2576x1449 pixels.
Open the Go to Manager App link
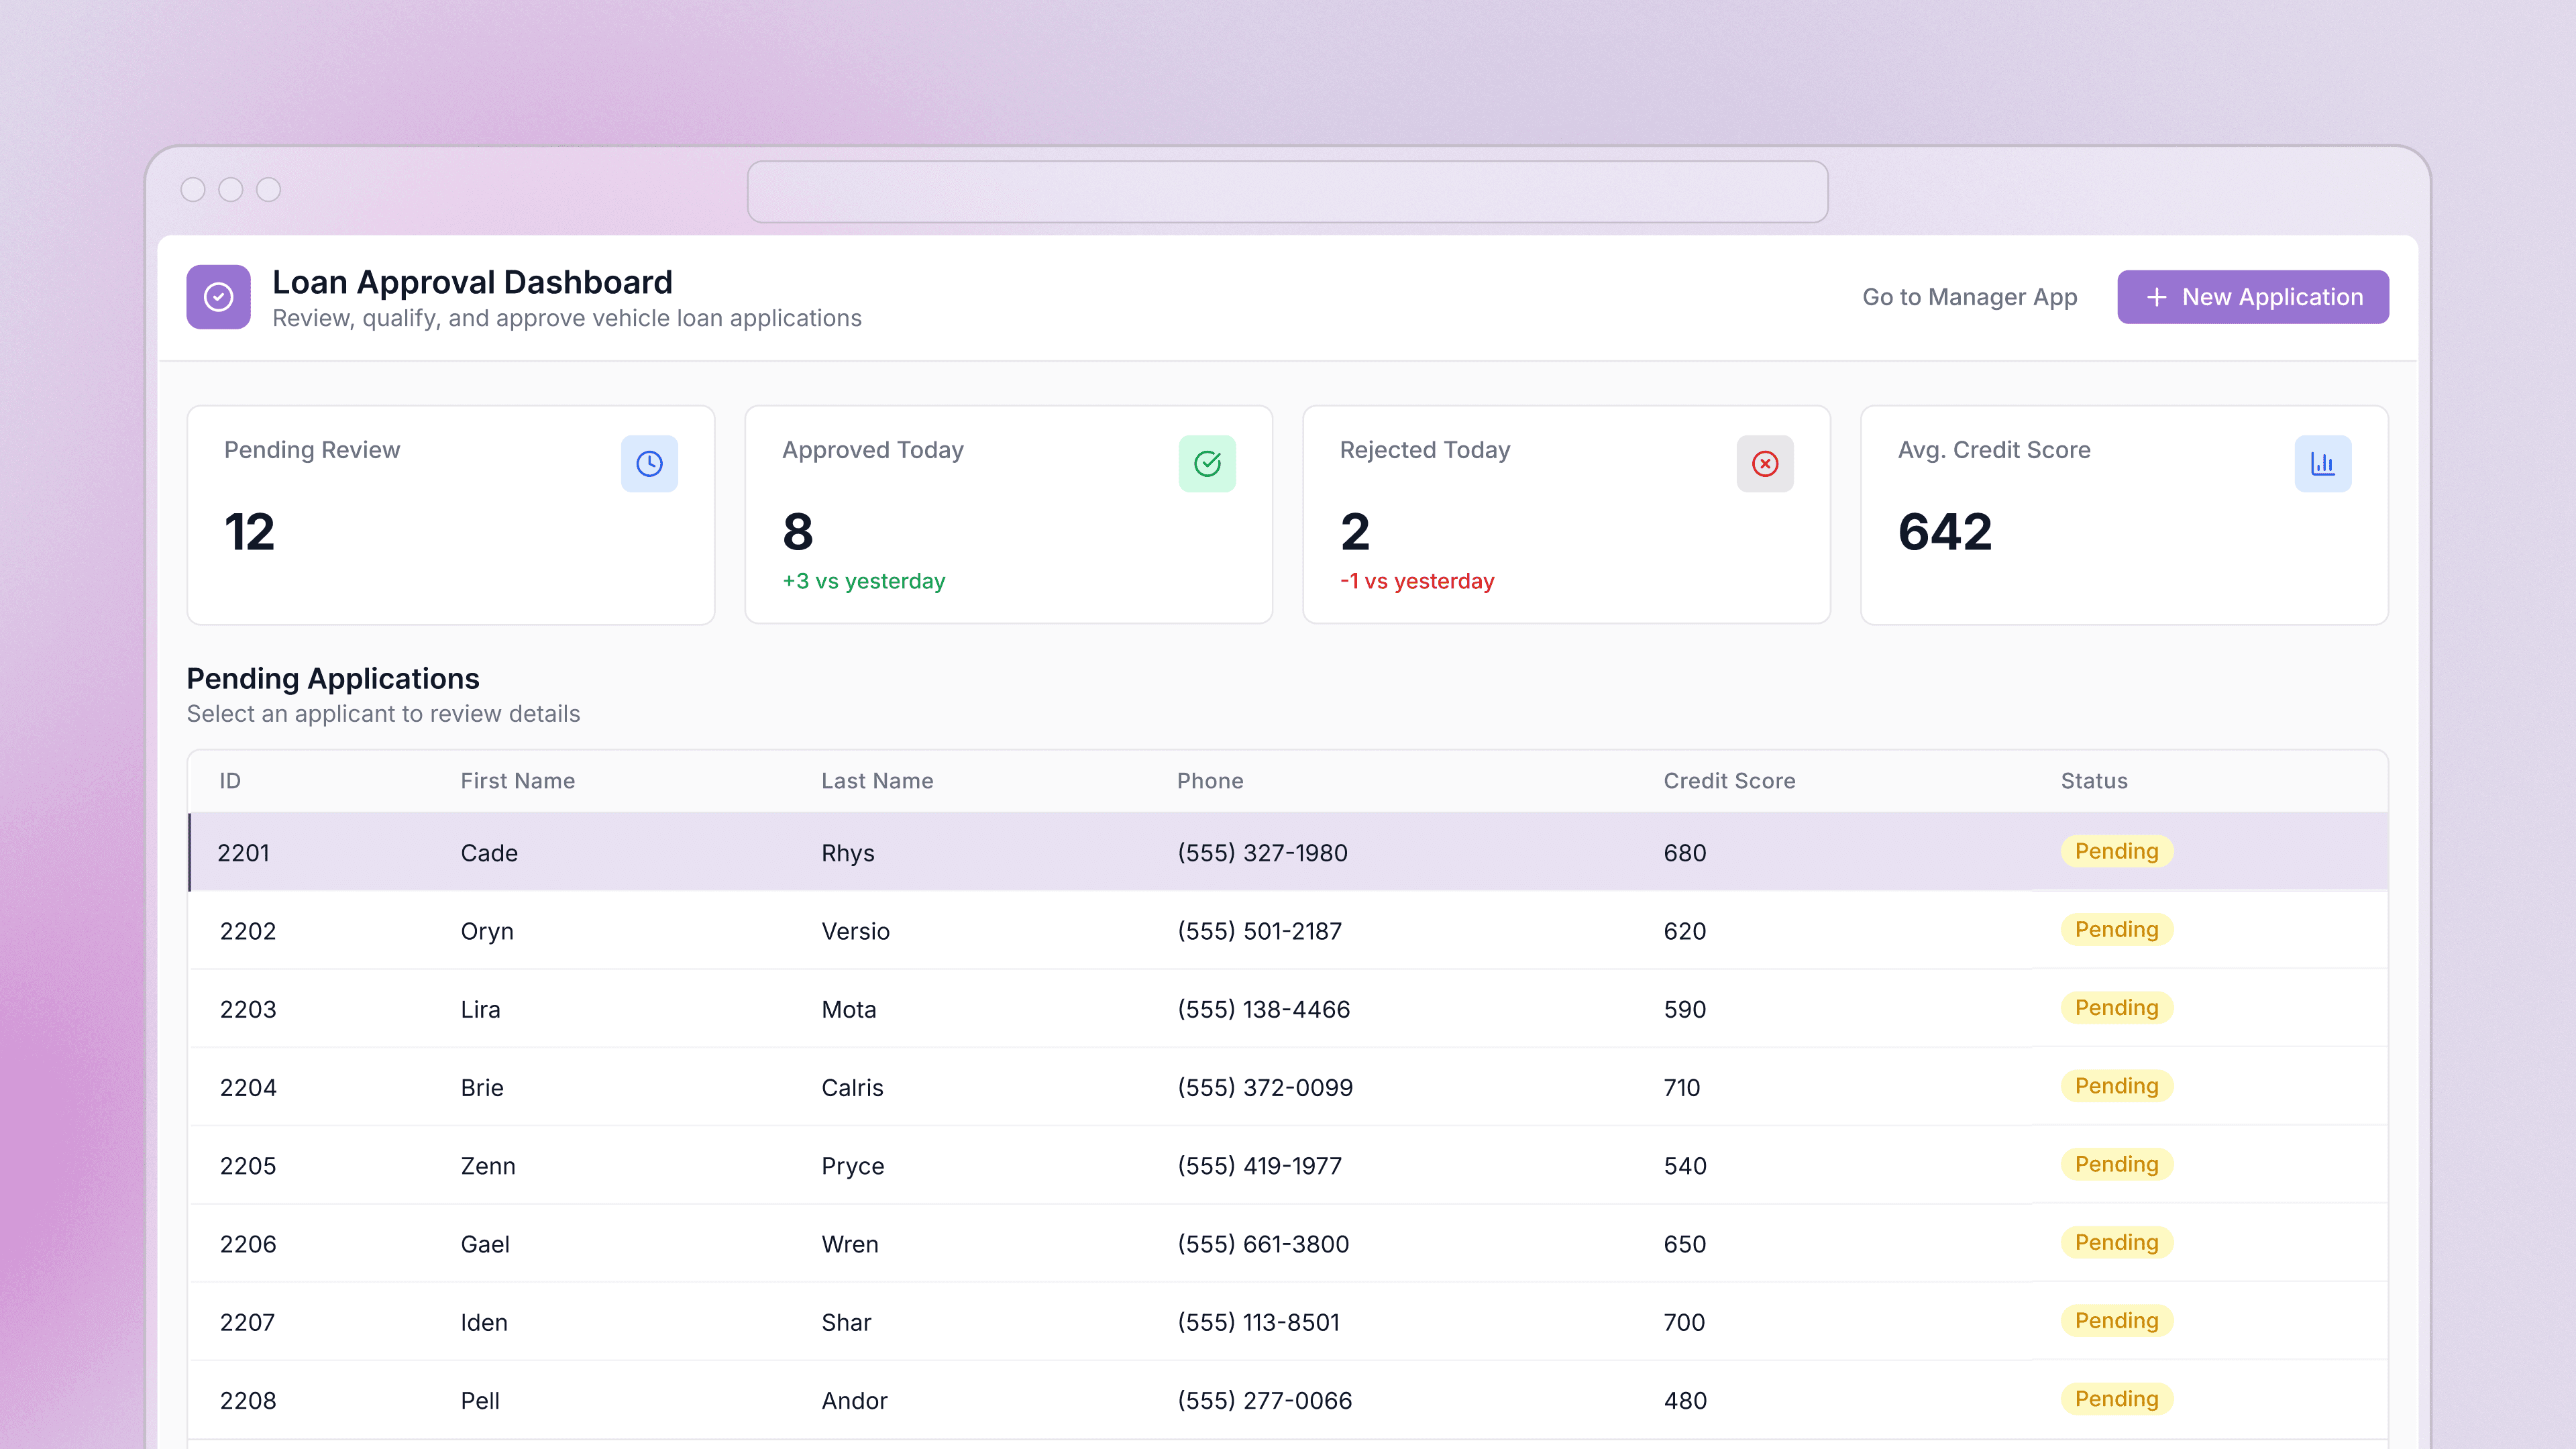pos(1970,297)
